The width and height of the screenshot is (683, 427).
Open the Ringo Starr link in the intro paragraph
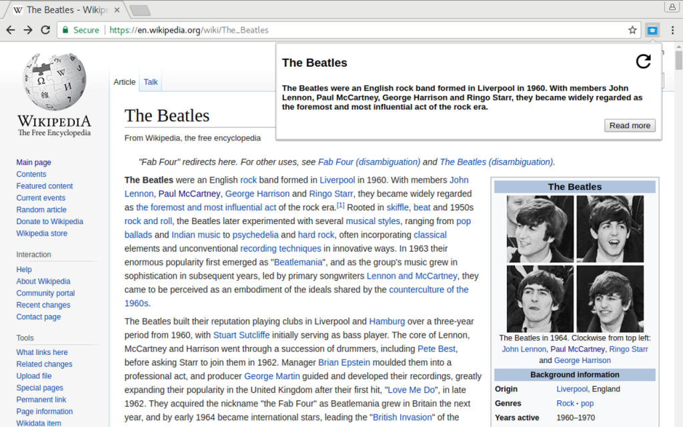331,193
